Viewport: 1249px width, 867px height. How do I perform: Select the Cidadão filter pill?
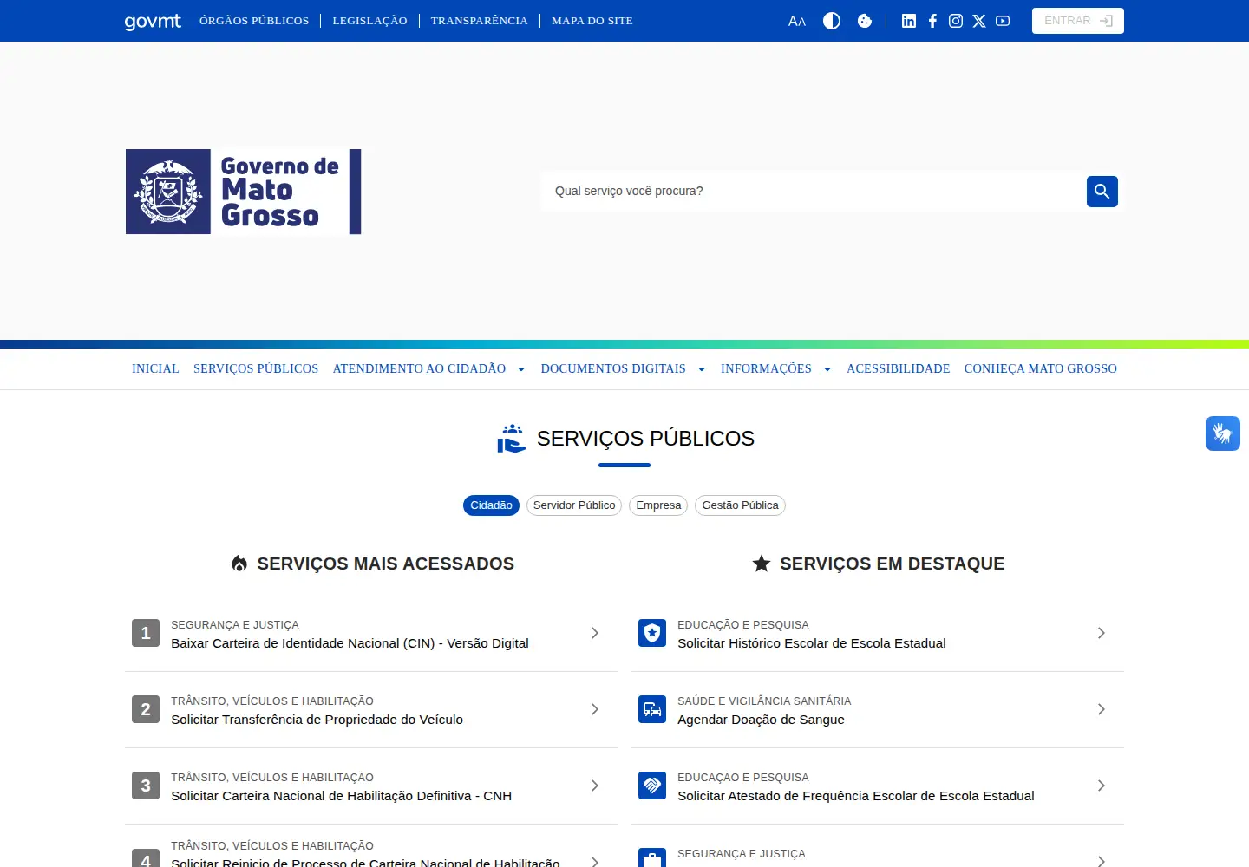pos(491,505)
